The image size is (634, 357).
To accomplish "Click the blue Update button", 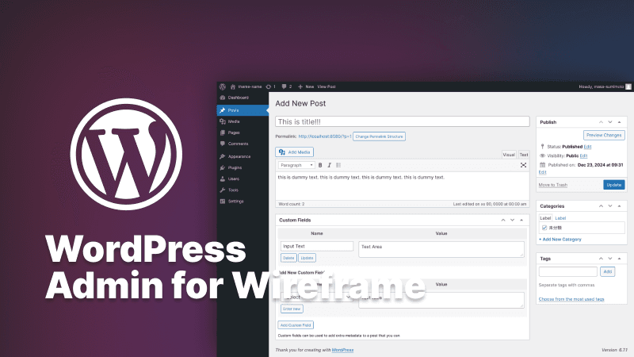I will coord(613,185).
